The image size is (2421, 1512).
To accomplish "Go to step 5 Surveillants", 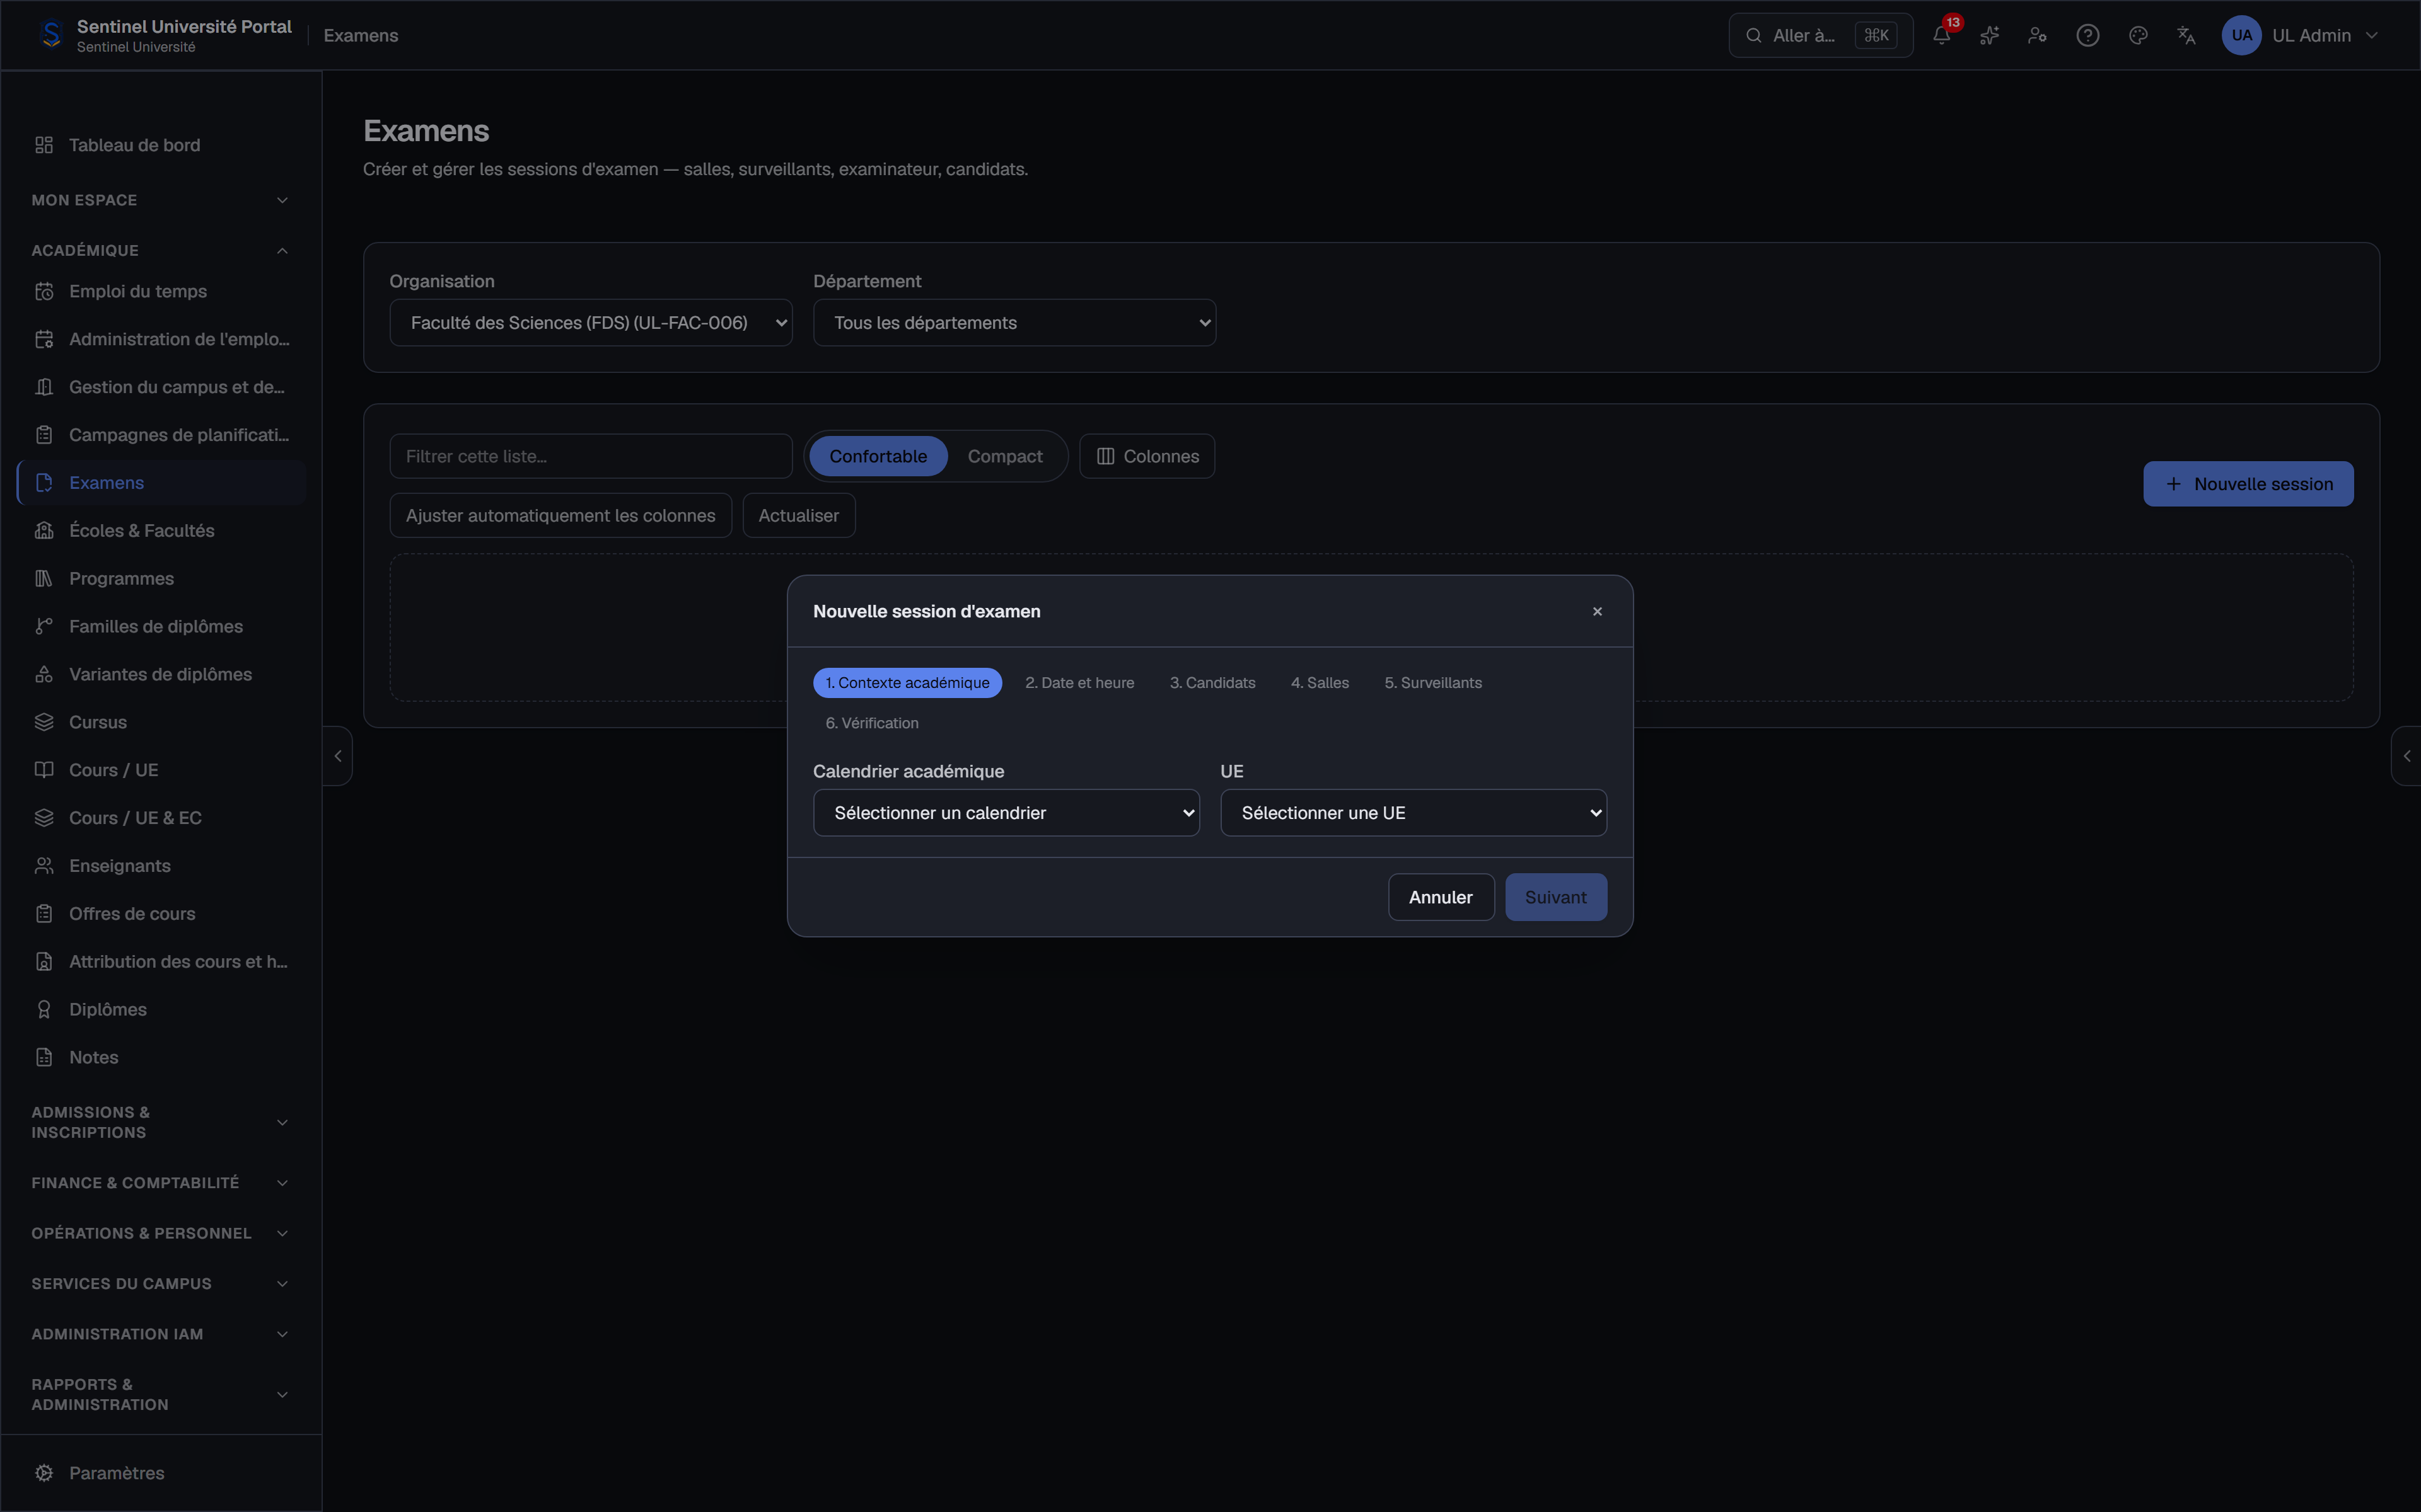I will 1432,683.
